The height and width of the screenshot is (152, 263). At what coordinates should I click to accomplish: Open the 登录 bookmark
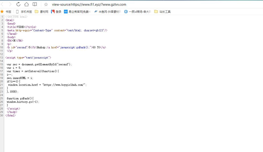coord(56,12)
